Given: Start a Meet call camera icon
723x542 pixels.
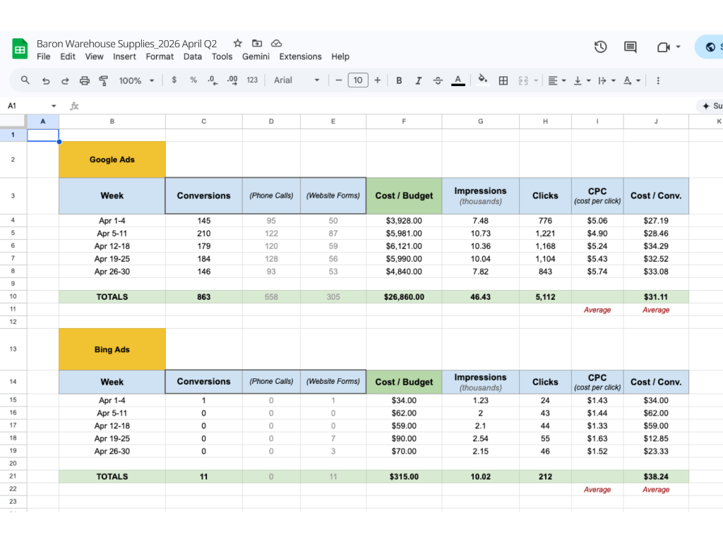Looking at the screenshot, I should (664, 47).
